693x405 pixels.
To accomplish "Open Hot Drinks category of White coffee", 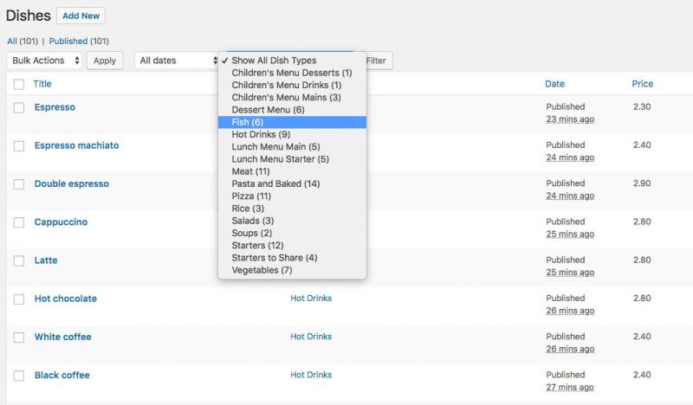I will [x=311, y=337].
